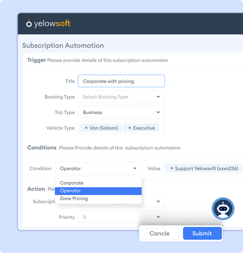Open the Priority dropdown
Viewport: 243px width, 253px height.
tap(158, 217)
